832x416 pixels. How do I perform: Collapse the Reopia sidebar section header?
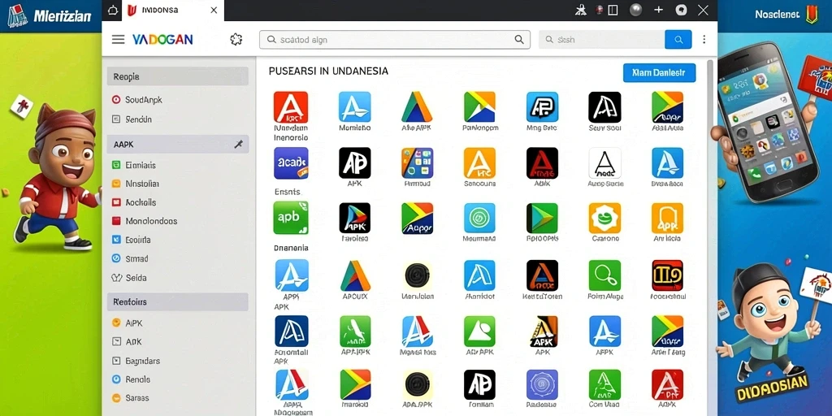coord(178,76)
